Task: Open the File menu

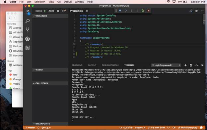Action: point(21,2)
